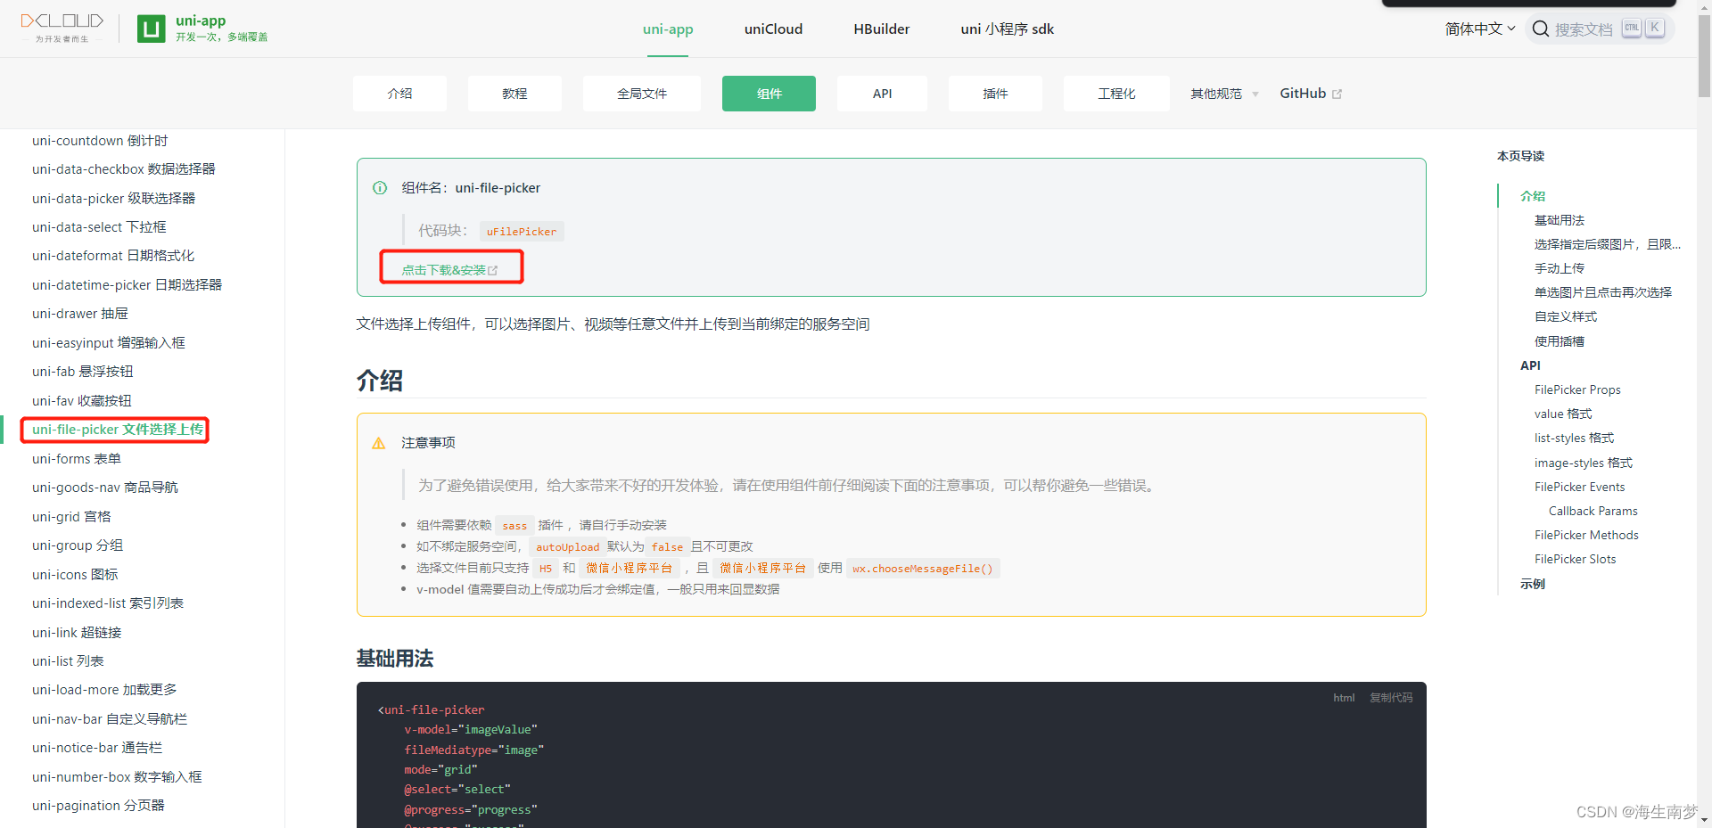Image resolution: width=1712 pixels, height=828 pixels.
Task: Open uni-data-select 下拉框 in sidebar
Action: (x=99, y=227)
